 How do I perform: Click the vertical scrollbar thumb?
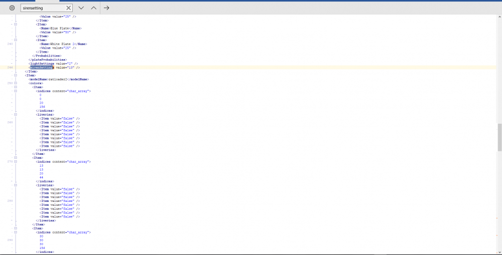[x=500, y=137]
